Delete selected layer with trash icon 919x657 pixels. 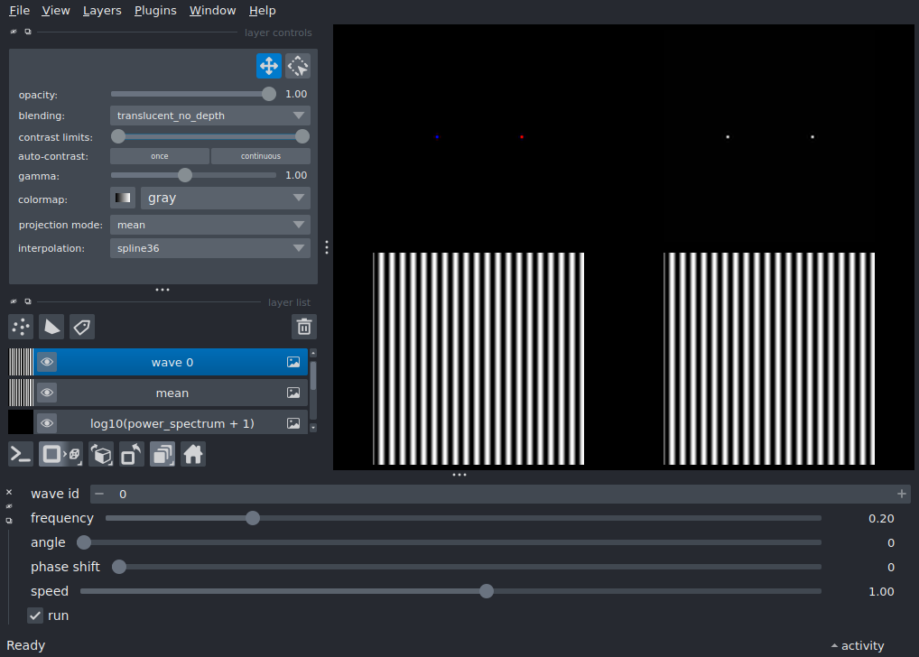pos(304,327)
